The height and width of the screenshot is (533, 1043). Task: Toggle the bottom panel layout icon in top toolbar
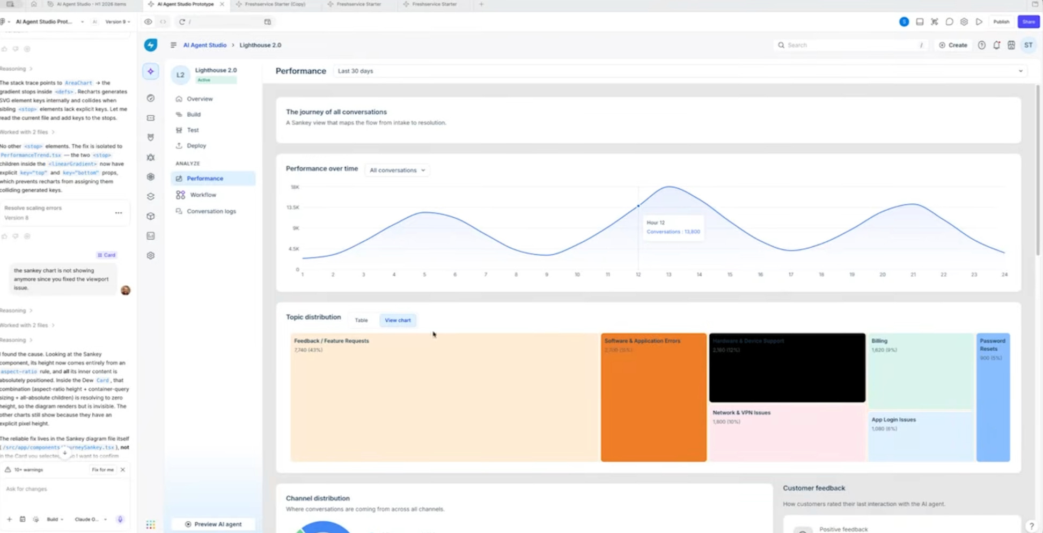tap(920, 22)
